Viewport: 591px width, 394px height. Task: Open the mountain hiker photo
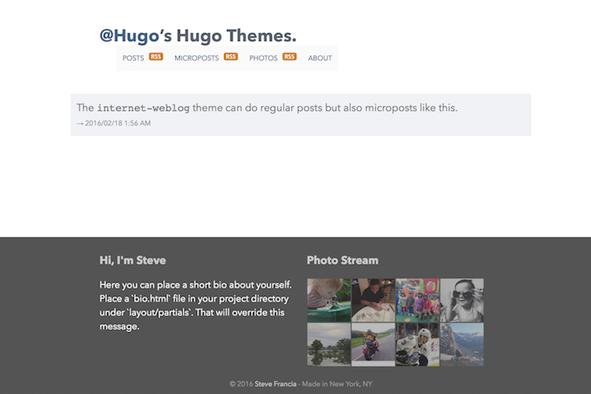(462, 343)
